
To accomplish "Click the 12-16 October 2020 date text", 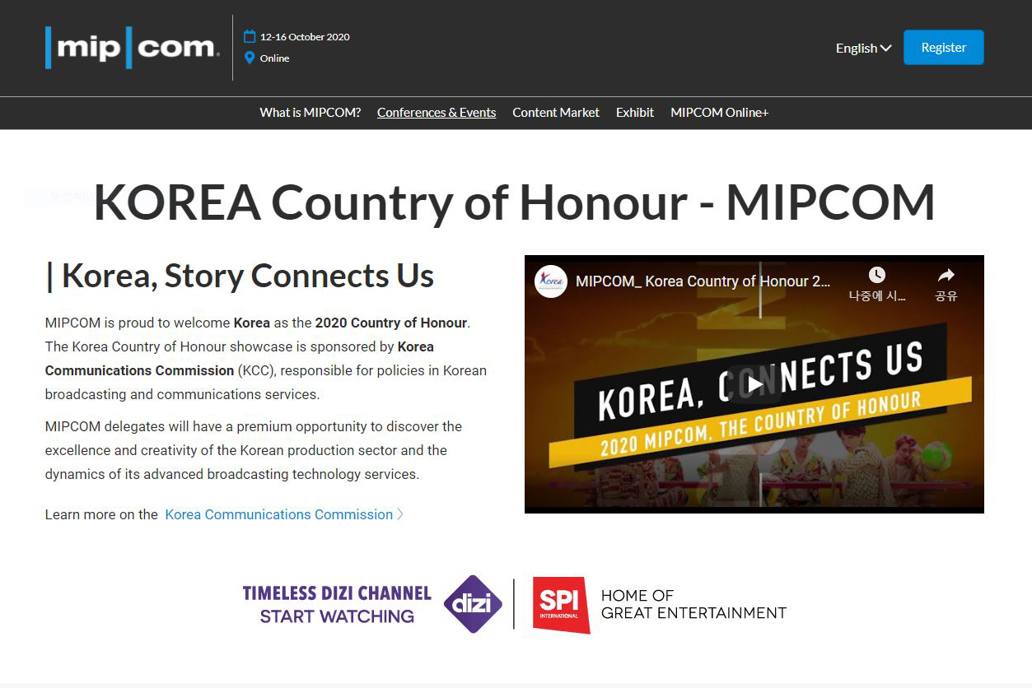I will (305, 37).
